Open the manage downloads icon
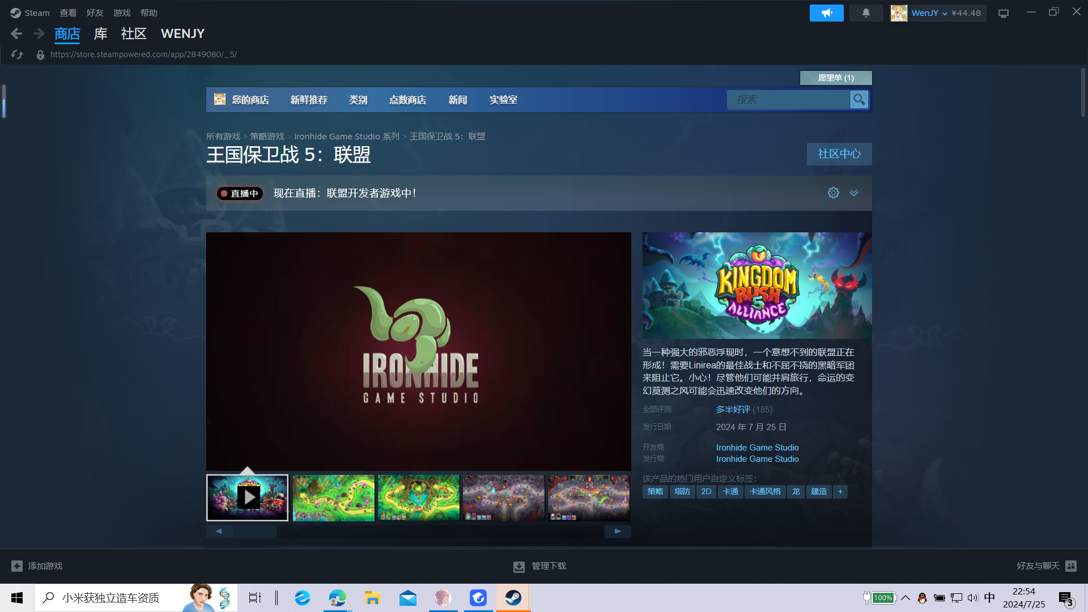The height and width of the screenshot is (612, 1088). coord(518,566)
